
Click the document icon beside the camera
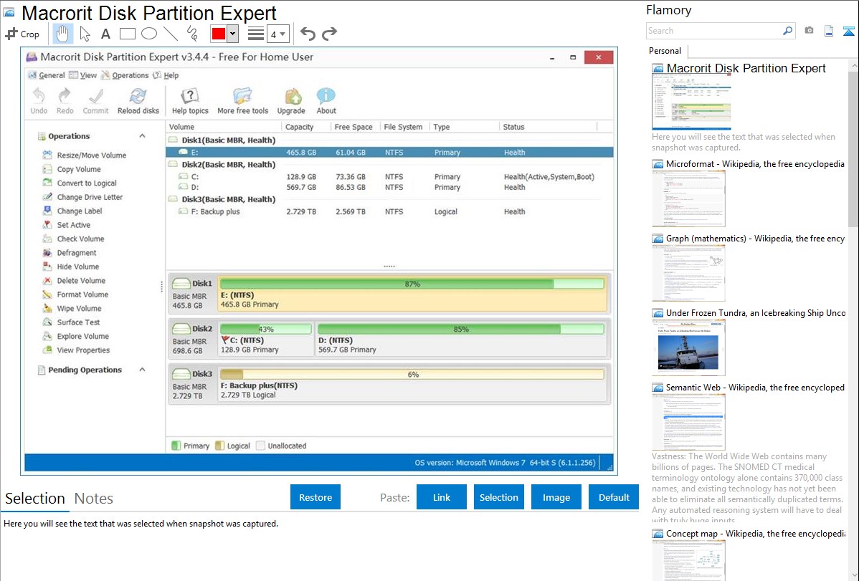coord(829,31)
